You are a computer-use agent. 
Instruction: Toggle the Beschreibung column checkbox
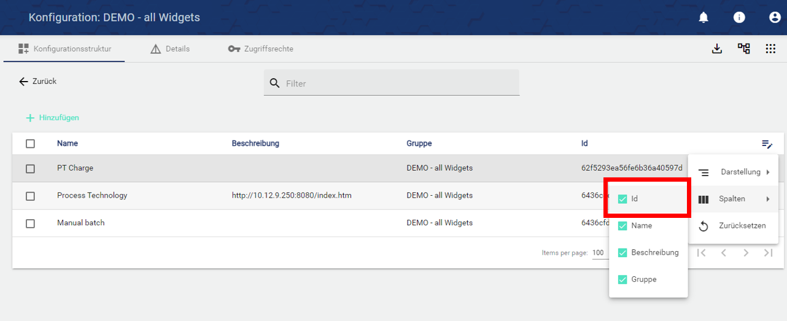[622, 253]
